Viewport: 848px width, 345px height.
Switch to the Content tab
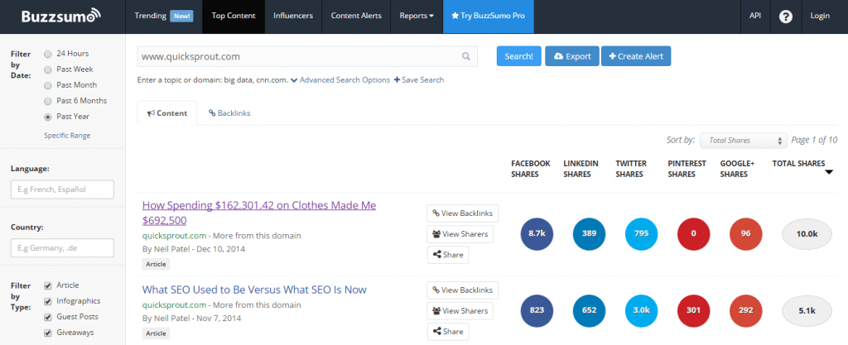[x=167, y=113]
